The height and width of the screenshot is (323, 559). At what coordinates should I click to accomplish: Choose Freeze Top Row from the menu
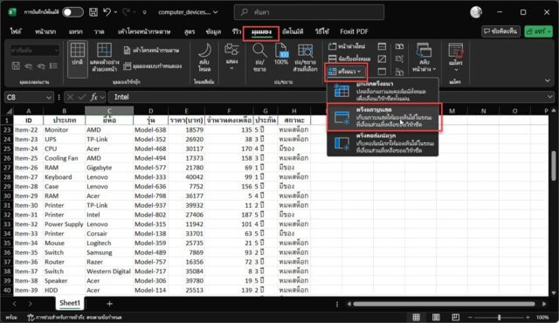point(383,117)
